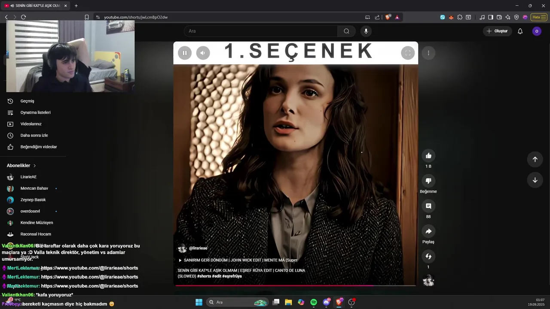Open the Leo AI sparkle icon
Screen dimensions: 550x309
(x=508, y=17)
